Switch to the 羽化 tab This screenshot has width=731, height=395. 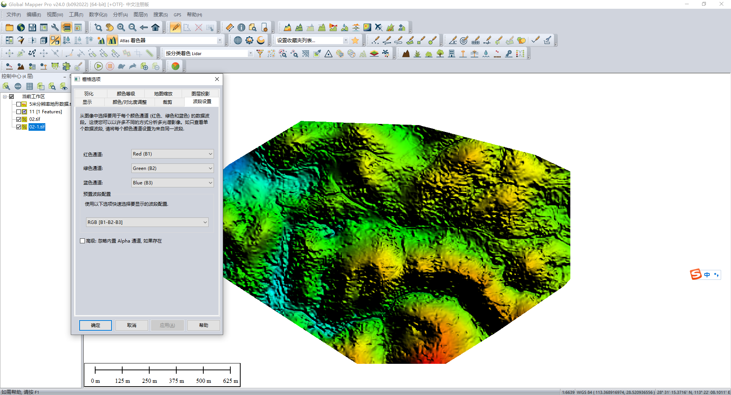[89, 94]
